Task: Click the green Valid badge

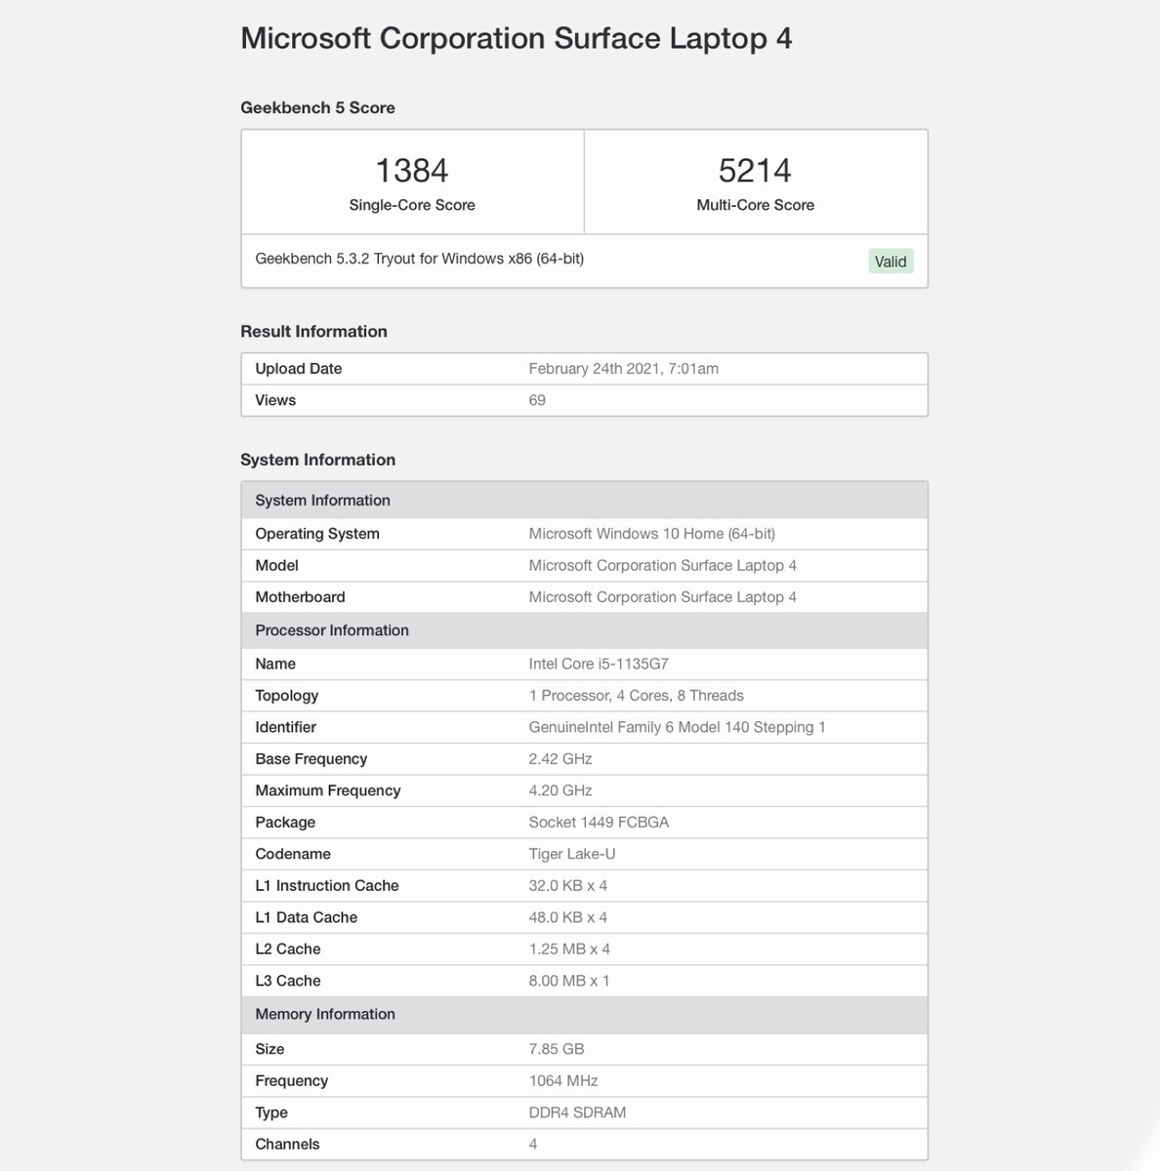Action: [x=891, y=262]
